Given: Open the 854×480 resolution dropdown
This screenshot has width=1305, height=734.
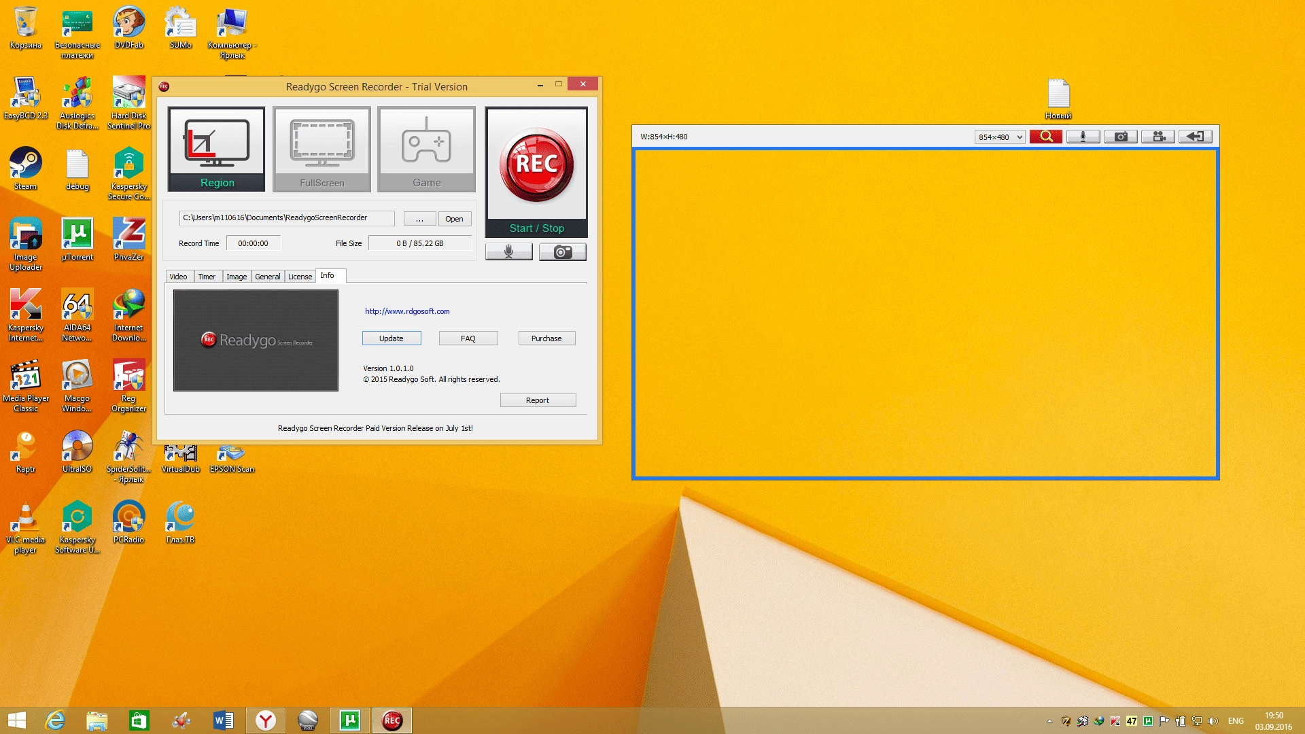Looking at the screenshot, I should tap(1000, 137).
